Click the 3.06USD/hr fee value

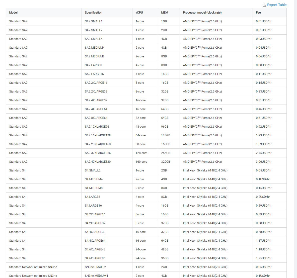coord(264,162)
